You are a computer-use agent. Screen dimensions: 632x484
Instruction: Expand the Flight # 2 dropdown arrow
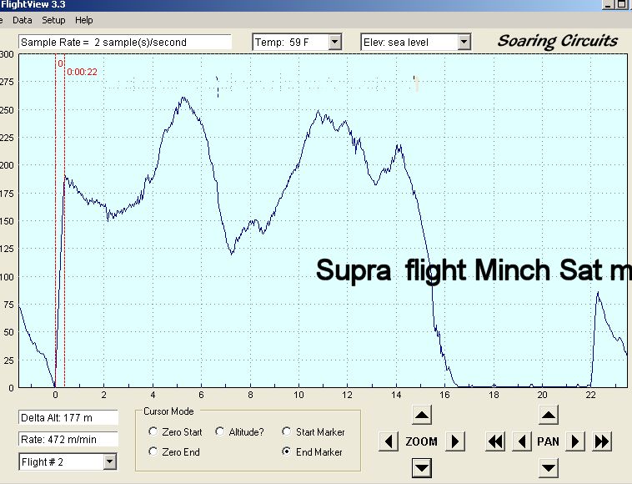tap(109, 461)
